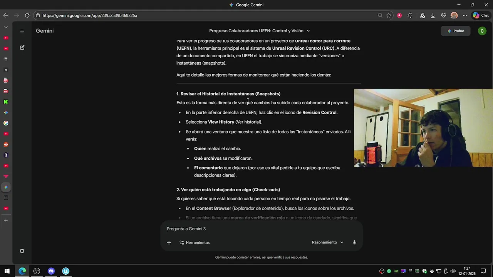This screenshot has width=493, height=277.
Task: Click bold text 'View History'
Action: (x=221, y=122)
